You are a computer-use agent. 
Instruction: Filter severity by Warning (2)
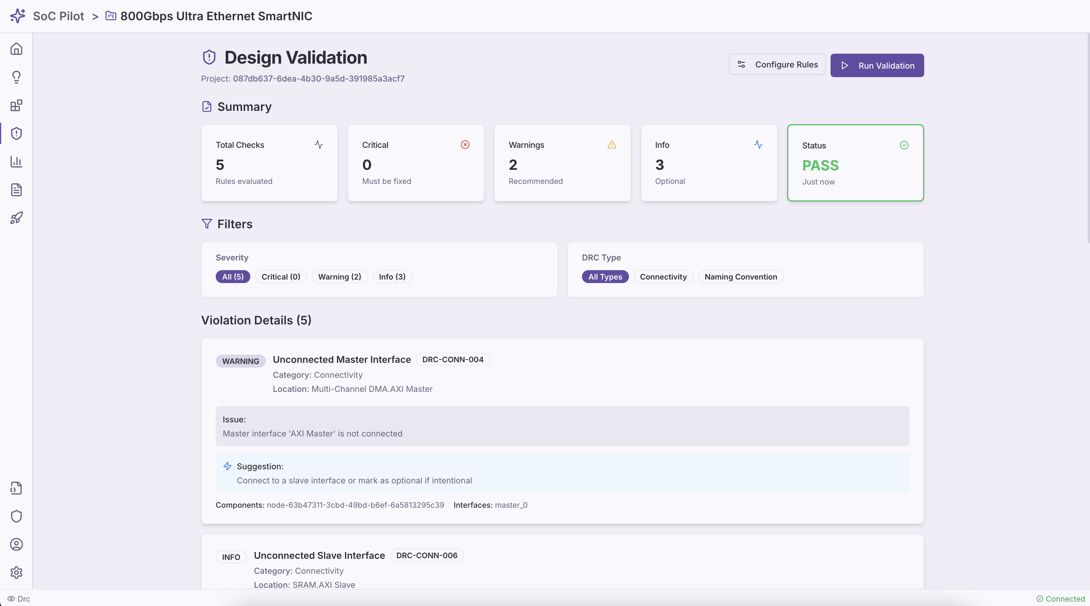pos(339,277)
